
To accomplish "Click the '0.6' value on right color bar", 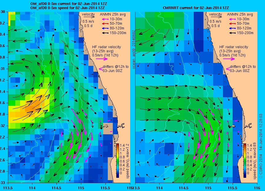I will pos(249,161).
